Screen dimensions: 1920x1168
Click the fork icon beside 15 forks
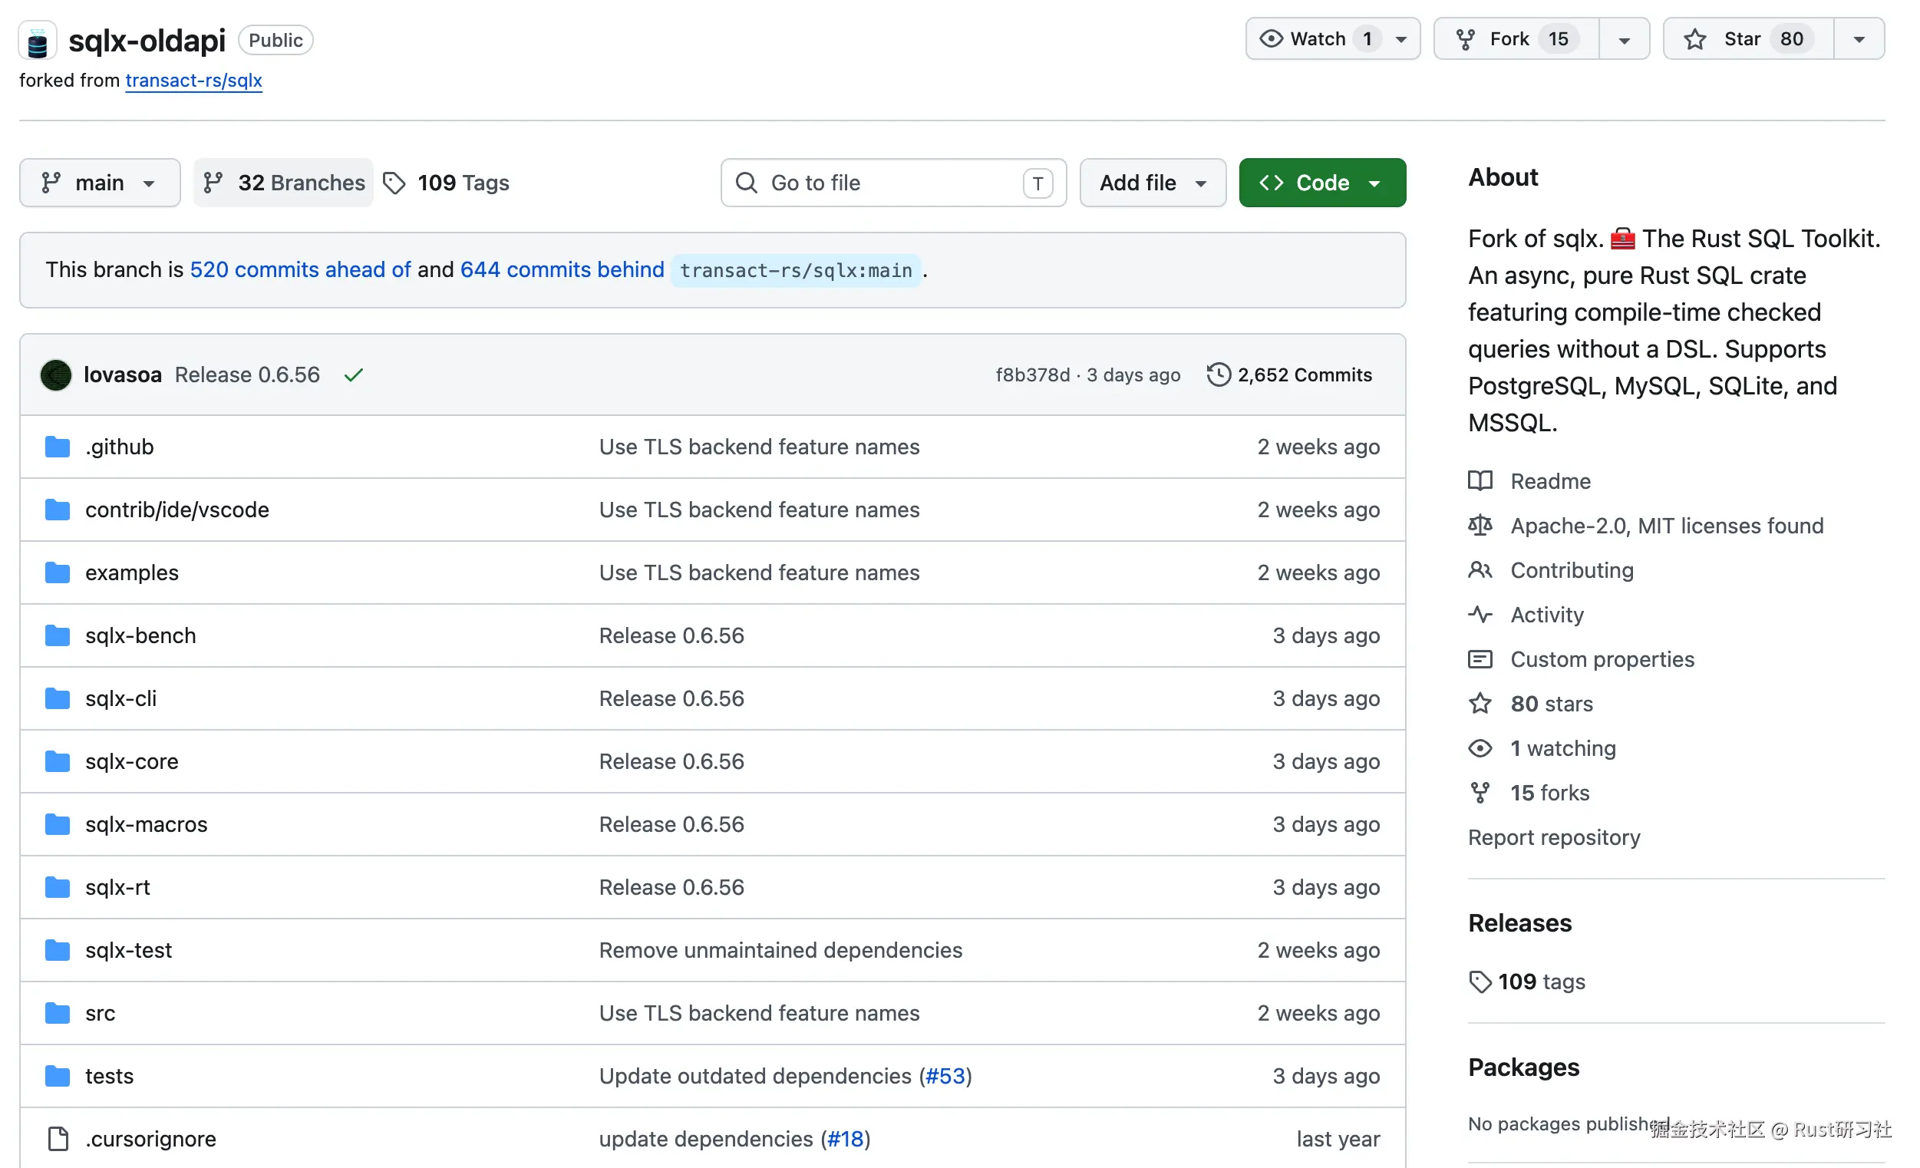[x=1482, y=794]
